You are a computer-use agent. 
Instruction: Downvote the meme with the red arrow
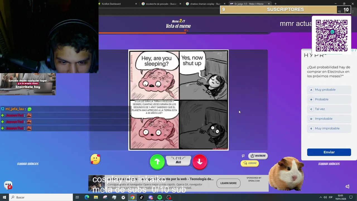click(200, 162)
